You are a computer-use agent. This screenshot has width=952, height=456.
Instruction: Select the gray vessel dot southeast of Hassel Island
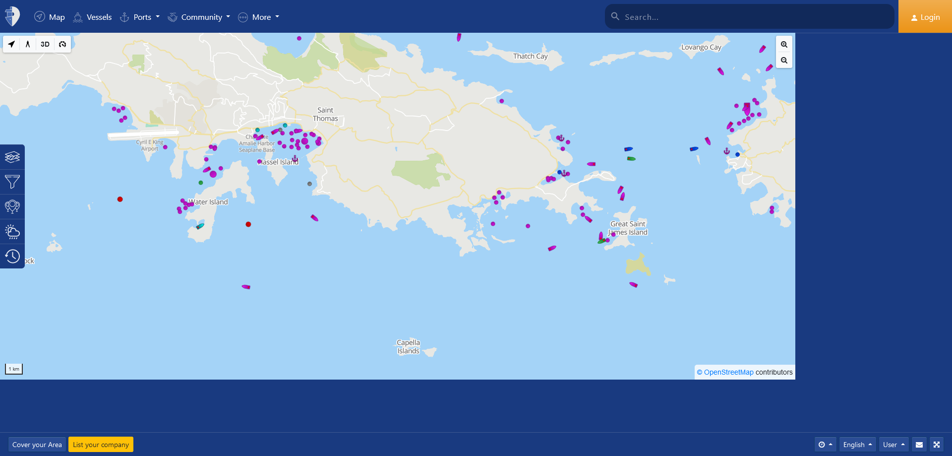coord(309,184)
